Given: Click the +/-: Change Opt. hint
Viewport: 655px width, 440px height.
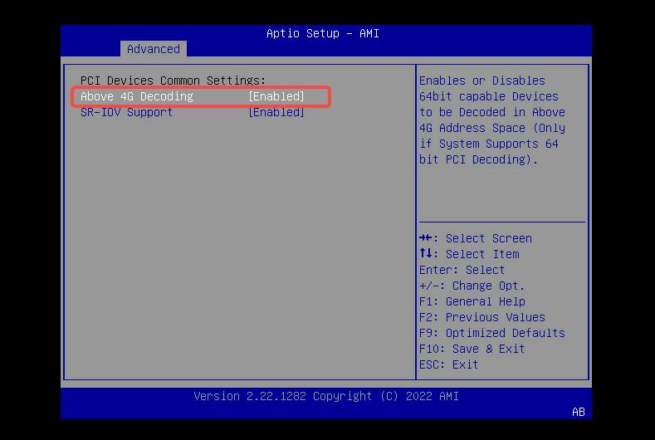Looking at the screenshot, I should click(472, 286).
